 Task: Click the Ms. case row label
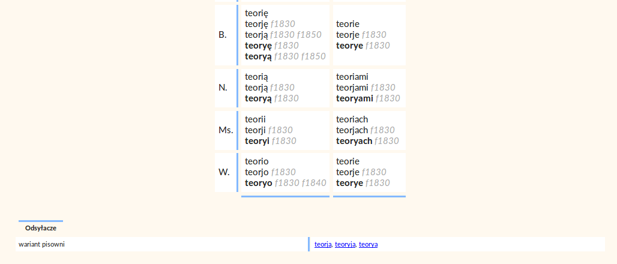coord(226,130)
